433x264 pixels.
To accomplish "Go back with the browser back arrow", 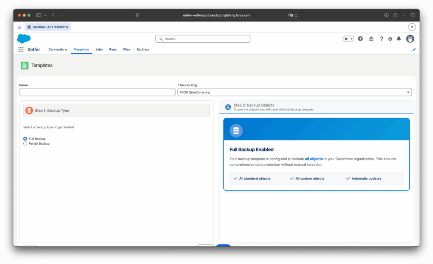I will pyautogui.click(x=53, y=15).
